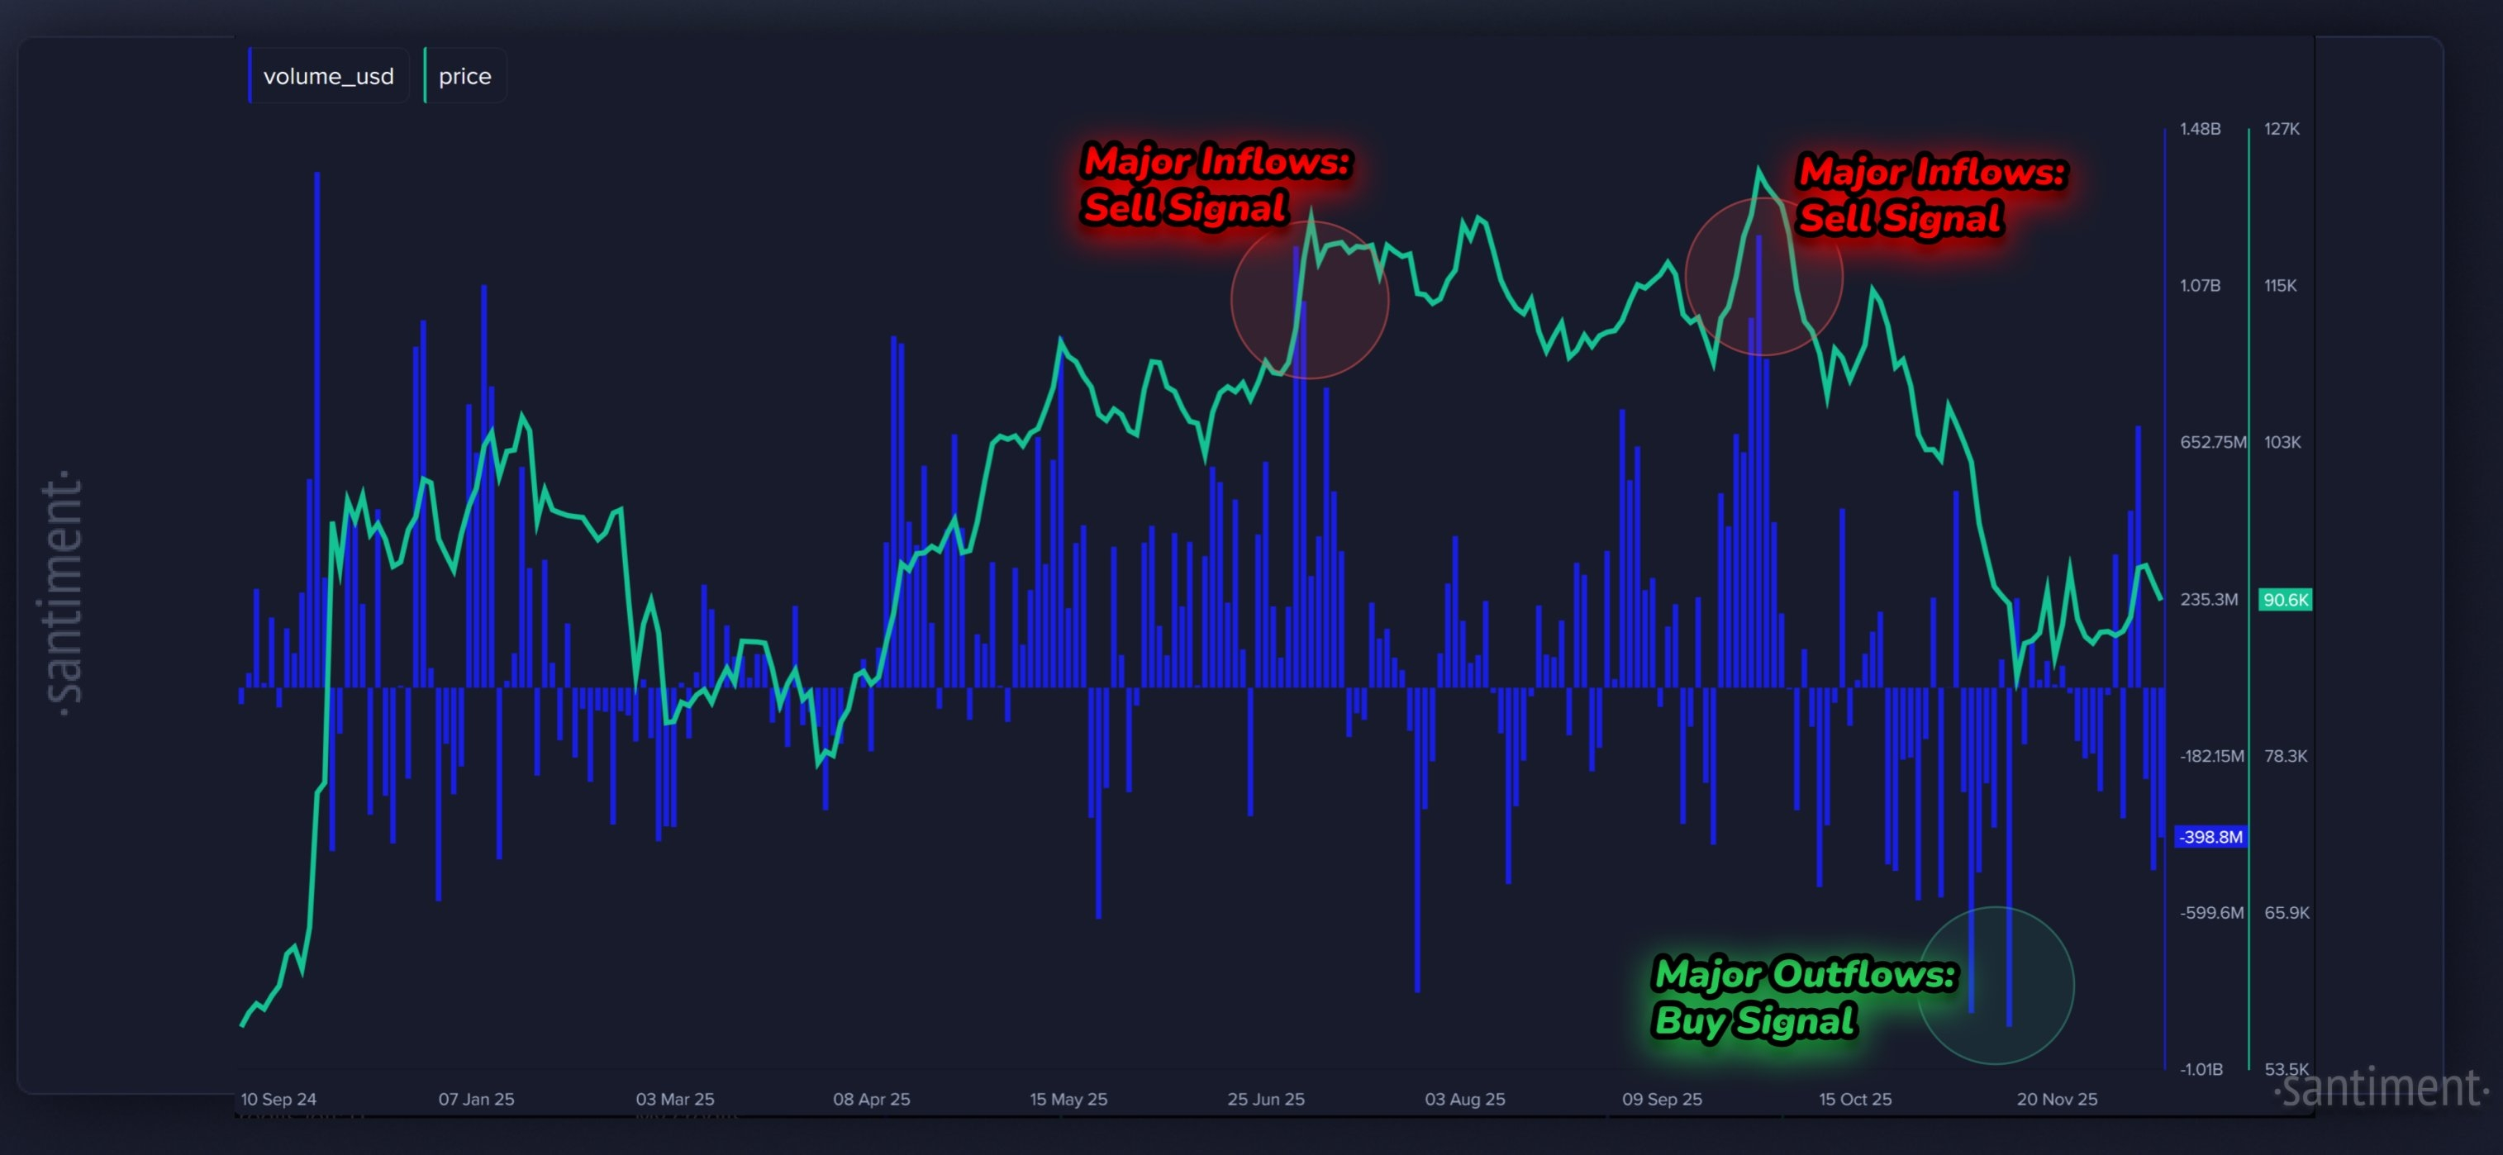
Task: Click the green 90.6K current price badge
Action: (2284, 599)
